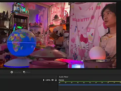121x91 pixels.
Task: Toggle the source lock icon
Action: coord(56,80)
